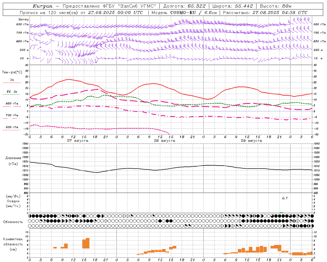Click the date label 27 августа

(x=78, y=141)
